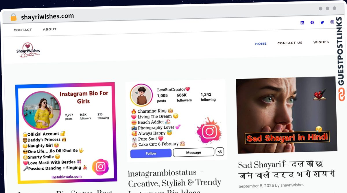Go to Home in main navigation
The image size is (347, 193).
pos(261,44)
